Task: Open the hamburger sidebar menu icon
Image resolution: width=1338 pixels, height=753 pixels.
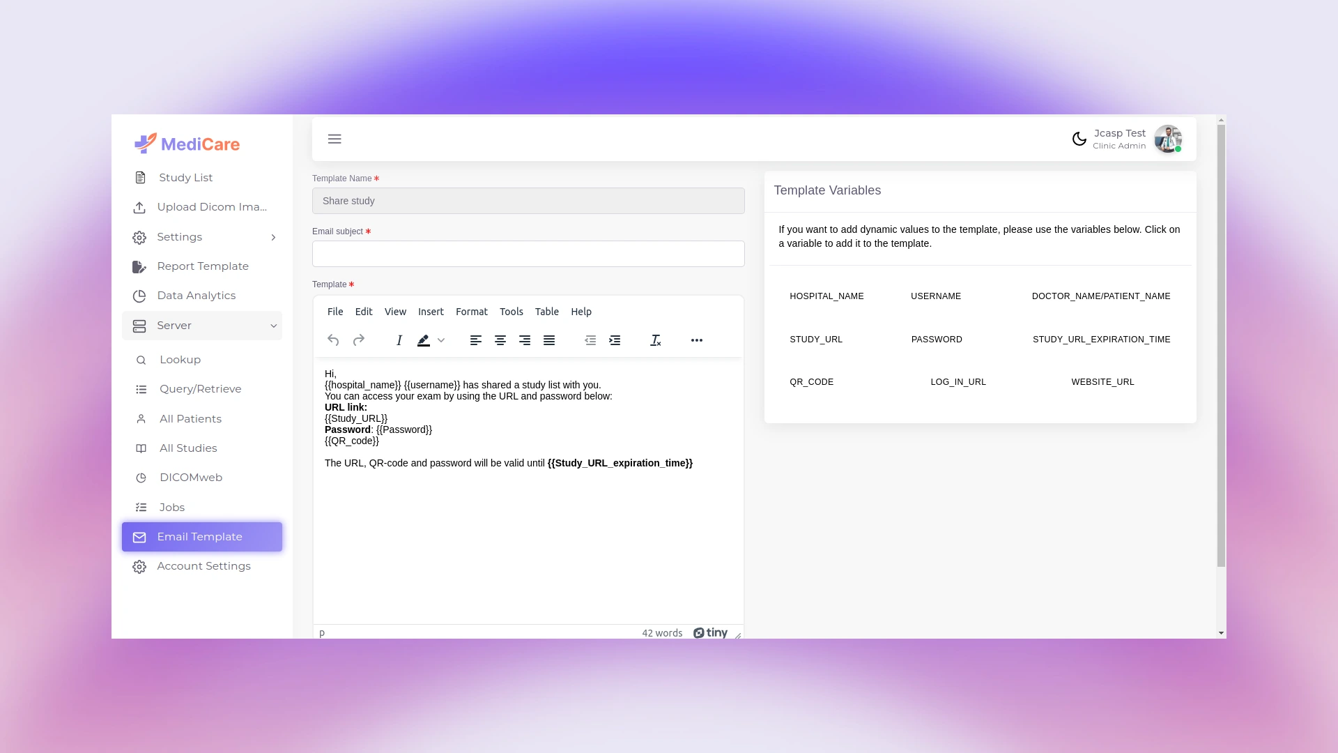Action: tap(334, 139)
